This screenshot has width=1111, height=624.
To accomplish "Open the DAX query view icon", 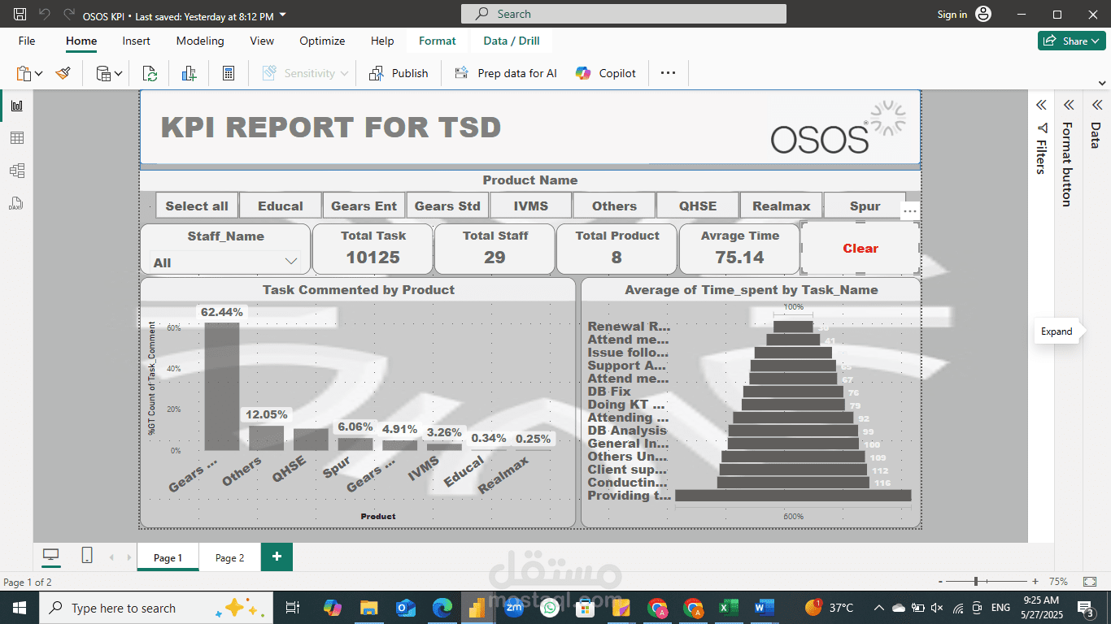I will [16, 203].
